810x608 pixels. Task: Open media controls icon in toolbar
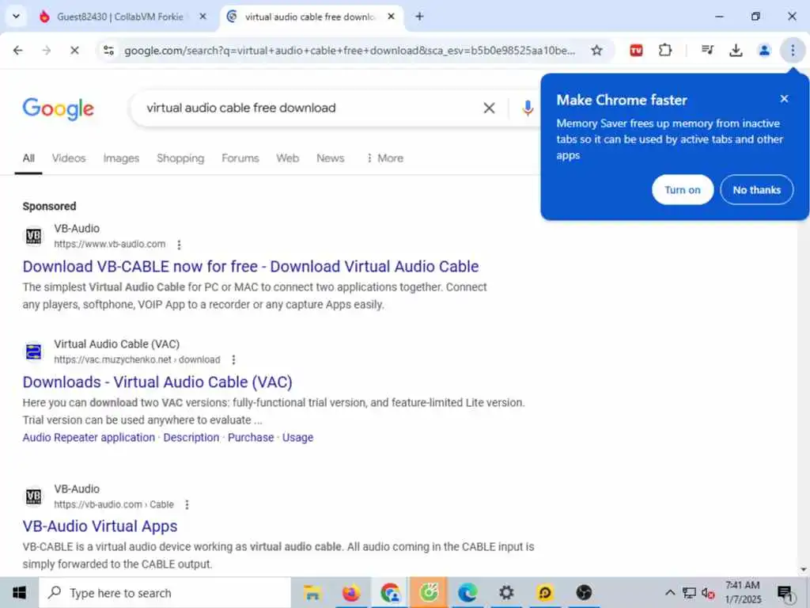tap(707, 50)
